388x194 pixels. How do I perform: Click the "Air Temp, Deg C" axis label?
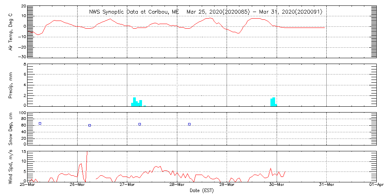click(10, 31)
